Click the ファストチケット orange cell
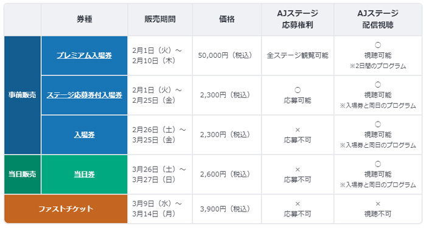 pos(66,209)
